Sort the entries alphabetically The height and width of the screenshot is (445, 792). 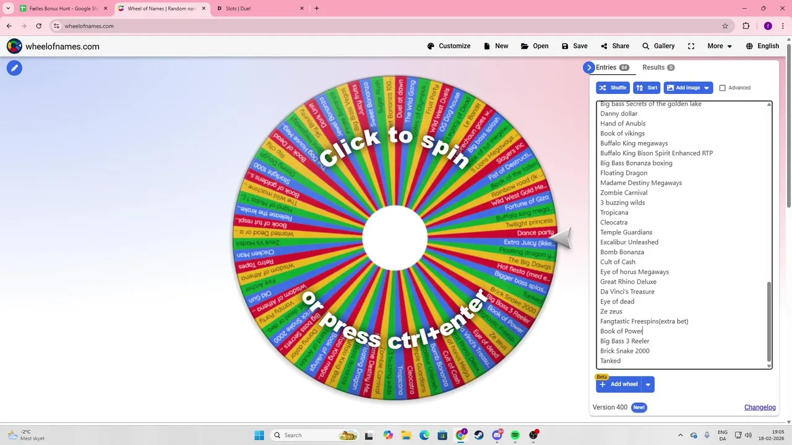click(x=647, y=88)
